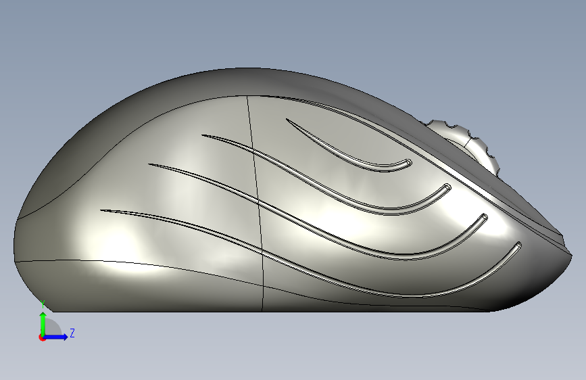The image size is (586, 380).
Task: Click the gray plane of the axis triad
Action: (53, 327)
